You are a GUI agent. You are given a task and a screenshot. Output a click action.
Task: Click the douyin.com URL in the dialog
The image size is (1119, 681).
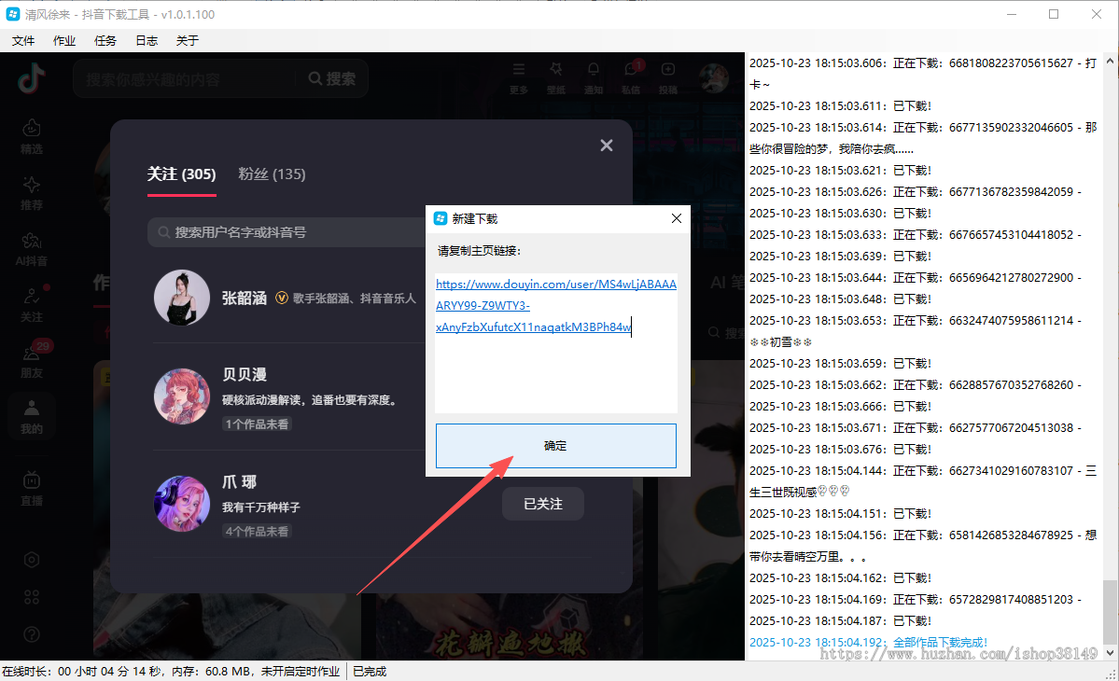pyautogui.click(x=556, y=305)
